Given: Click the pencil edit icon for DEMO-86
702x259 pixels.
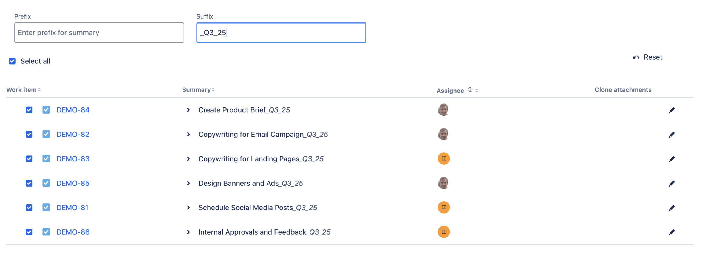Looking at the screenshot, I should coord(671,232).
